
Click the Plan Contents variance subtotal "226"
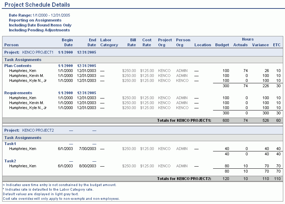pyautogui.click(x=266, y=86)
